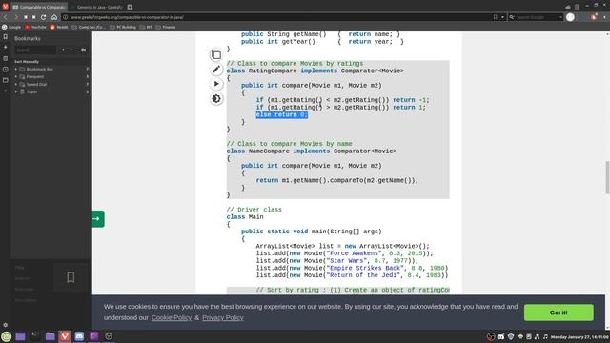Open Comp Sec bookmark folder
This screenshot has width=610, height=343.
tap(89, 27)
